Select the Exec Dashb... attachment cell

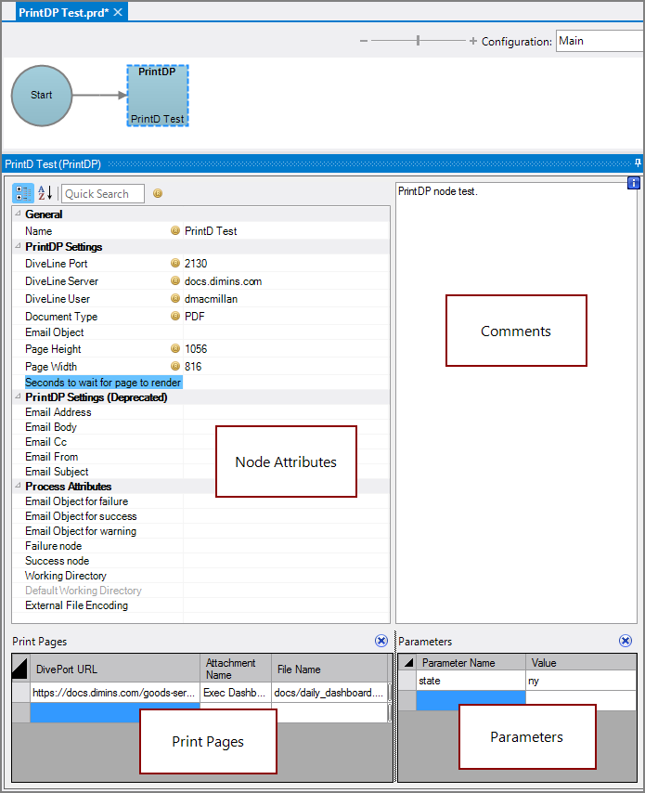click(236, 693)
